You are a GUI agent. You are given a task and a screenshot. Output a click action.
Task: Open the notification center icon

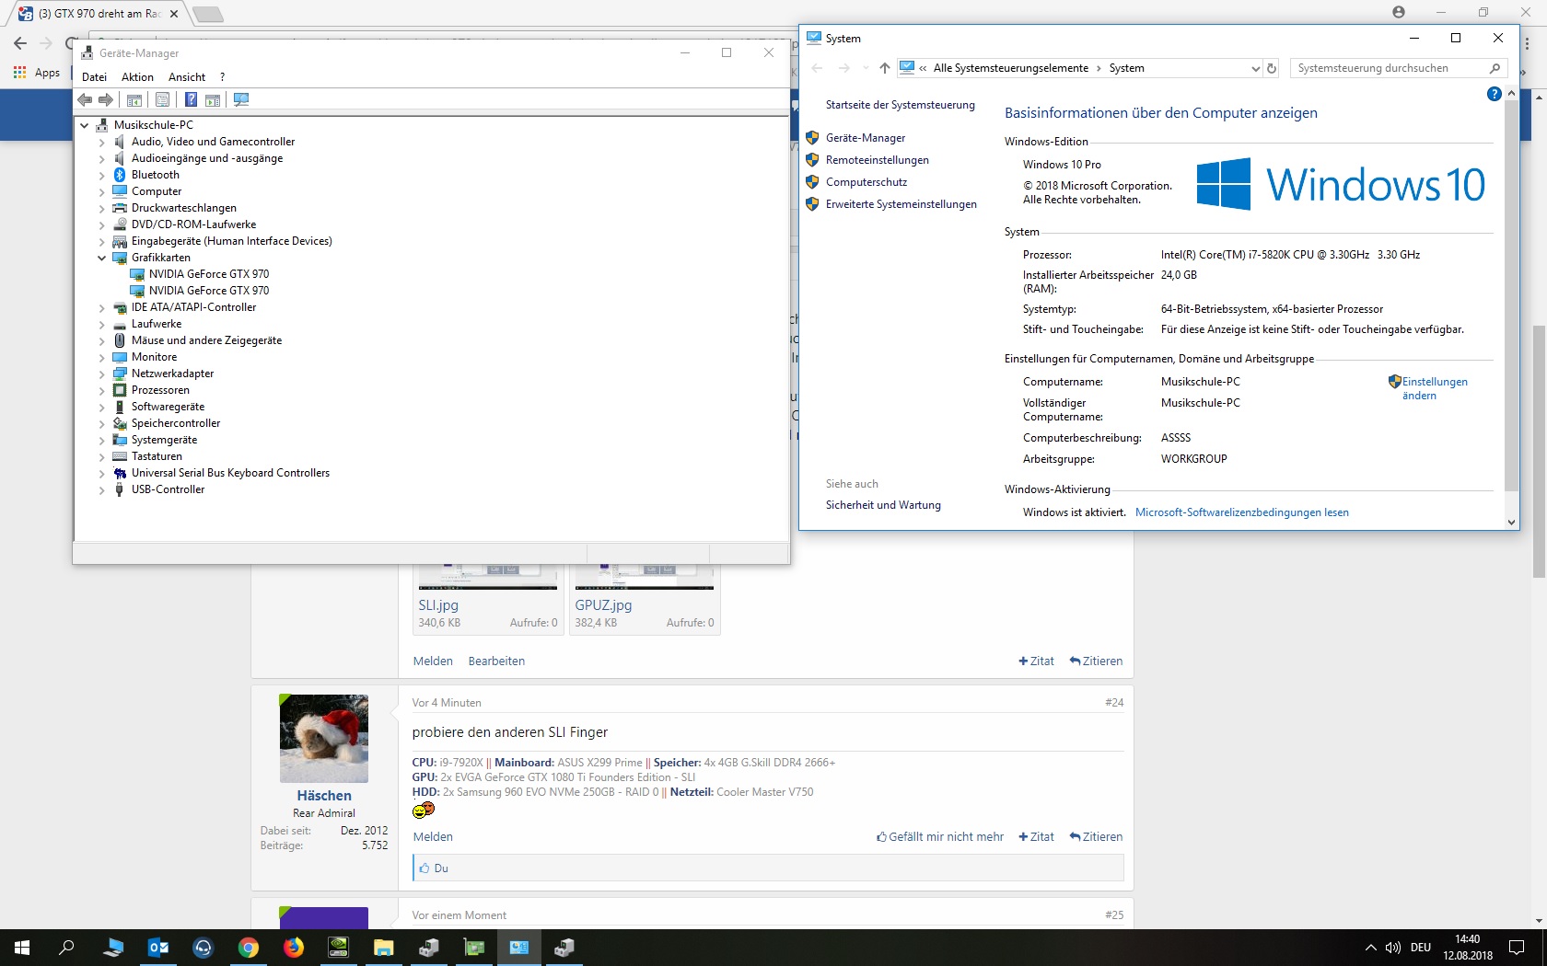coord(1517,948)
